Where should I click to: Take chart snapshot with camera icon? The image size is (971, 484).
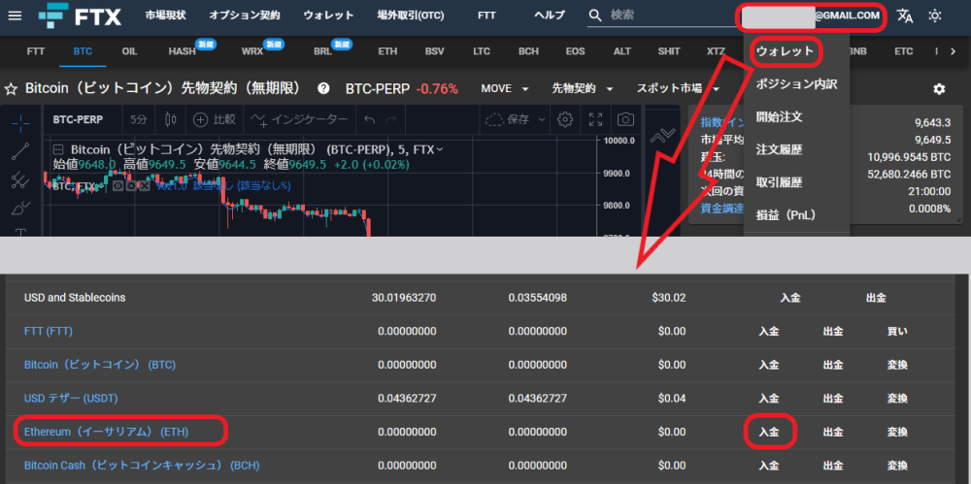click(626, 119)
